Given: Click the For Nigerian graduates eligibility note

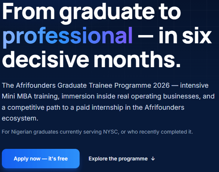Looking at the screenshot, I should coord(97,132).
